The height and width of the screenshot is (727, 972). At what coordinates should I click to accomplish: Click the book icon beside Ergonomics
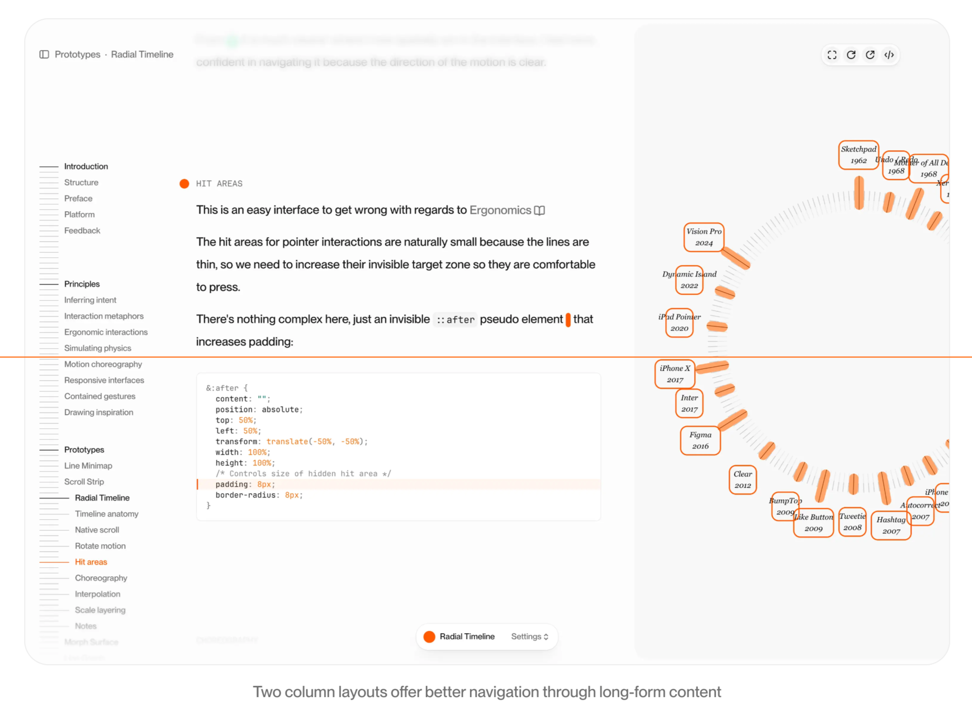[x=540, y=211]
